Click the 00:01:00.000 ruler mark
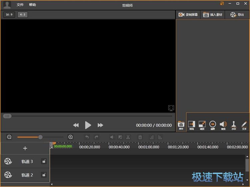 pyautogui.click(x=149, y=147)
